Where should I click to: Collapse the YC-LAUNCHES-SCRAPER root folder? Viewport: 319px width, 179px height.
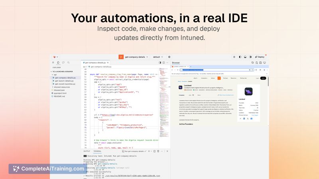[62, 72]
